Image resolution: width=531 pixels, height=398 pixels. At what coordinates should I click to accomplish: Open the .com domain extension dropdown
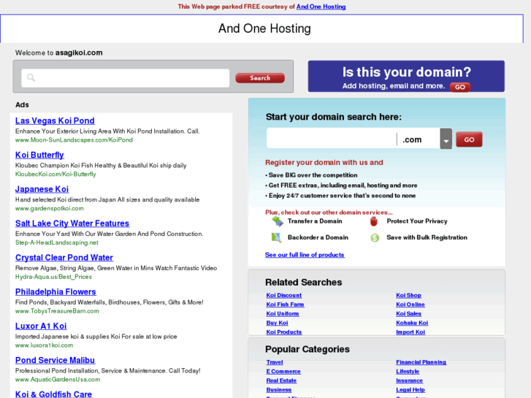pos(446,139)
